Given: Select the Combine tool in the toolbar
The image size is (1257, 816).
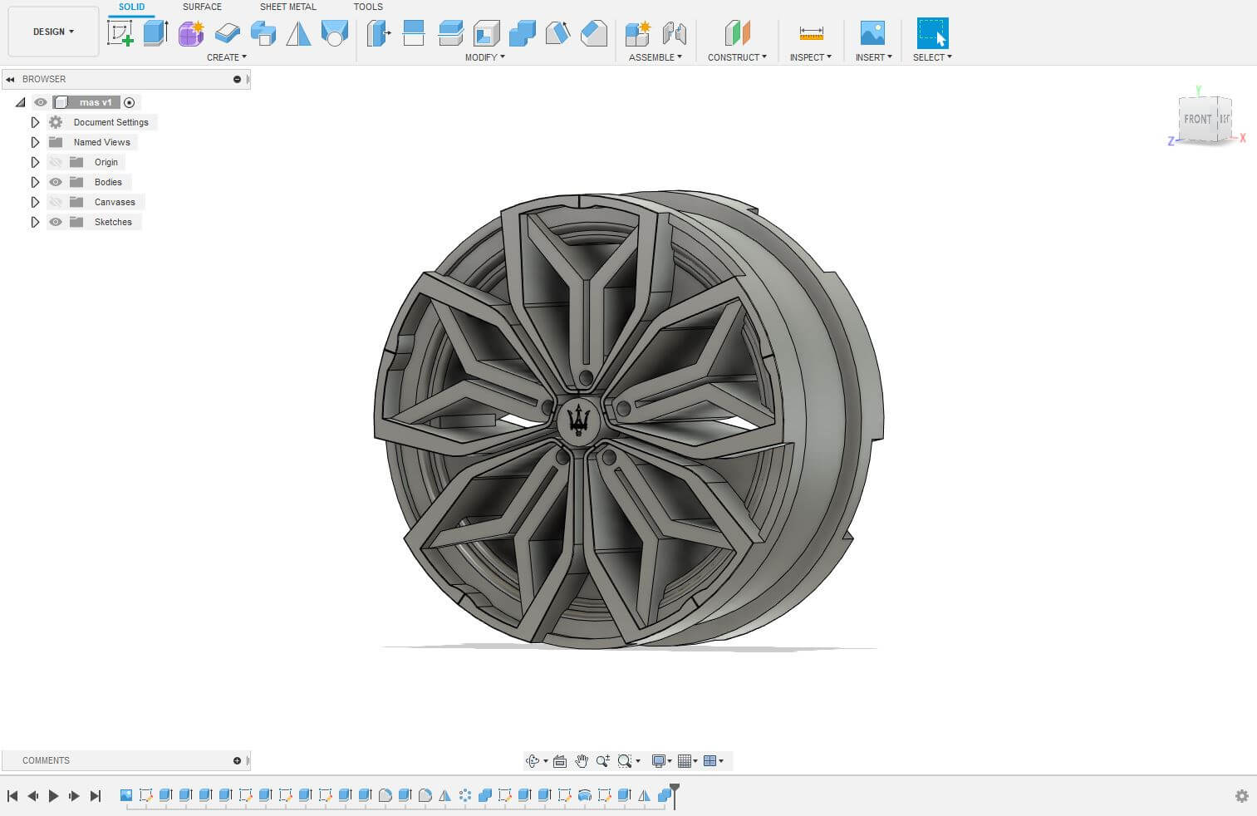Looking at the screenshot, I should coord(522,33).
